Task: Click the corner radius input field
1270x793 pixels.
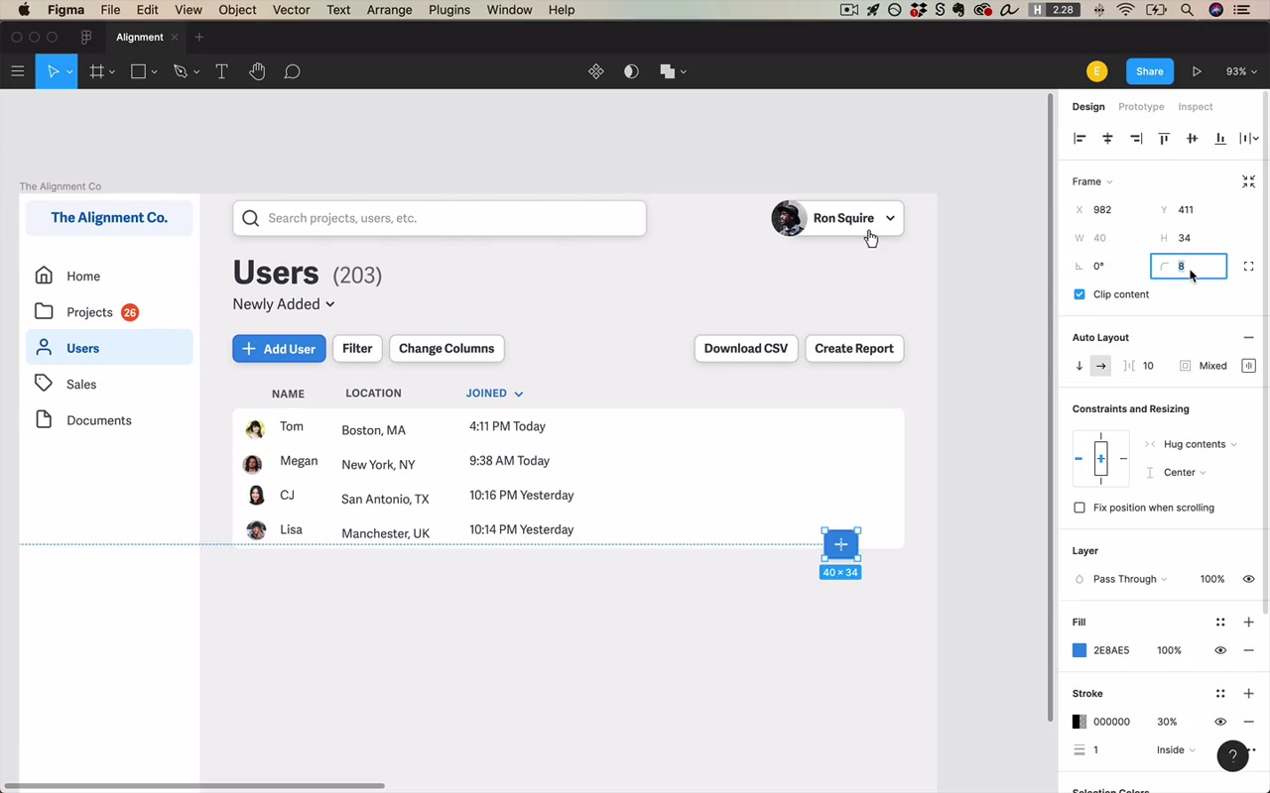Action: tap(1189, 266)
